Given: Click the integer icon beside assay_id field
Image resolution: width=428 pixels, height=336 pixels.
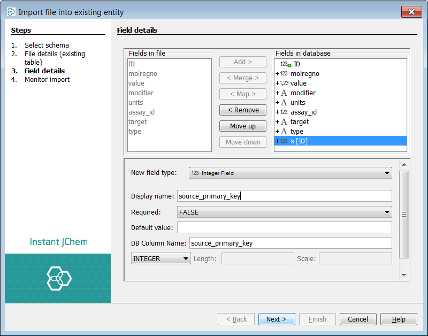Looking at the screenshot, I should point(284,112).
